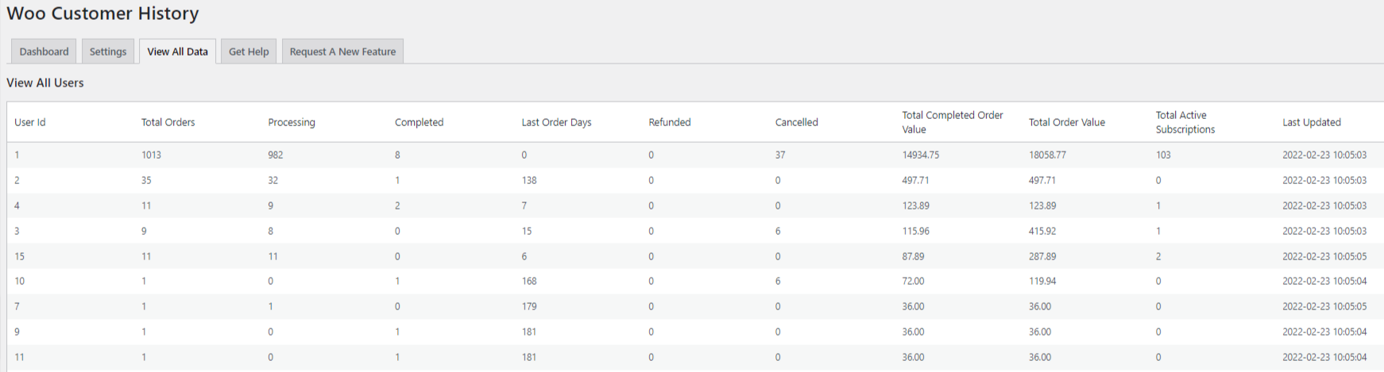The height and width of the screenshot is (372, 1384).
Task: Open user Id 7 link
Action: (17, 306)
